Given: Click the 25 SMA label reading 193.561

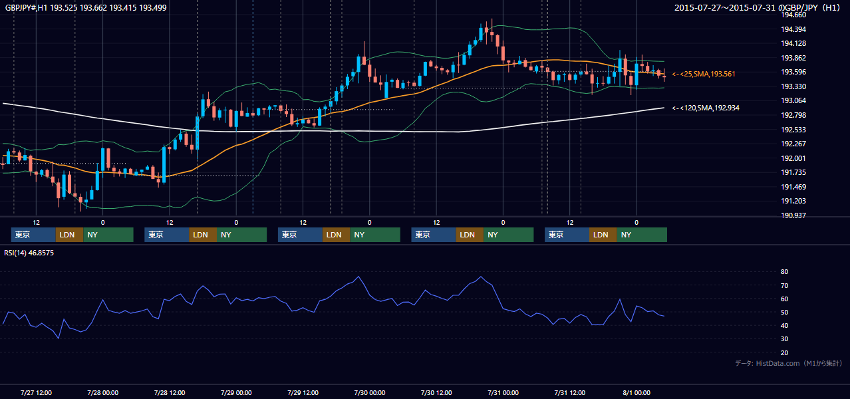Looking at the screenshot, I should [704, 74].
